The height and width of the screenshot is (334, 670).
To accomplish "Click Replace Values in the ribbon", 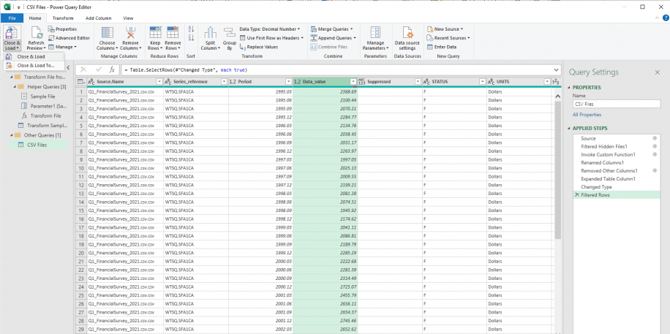I will (259, 47).
